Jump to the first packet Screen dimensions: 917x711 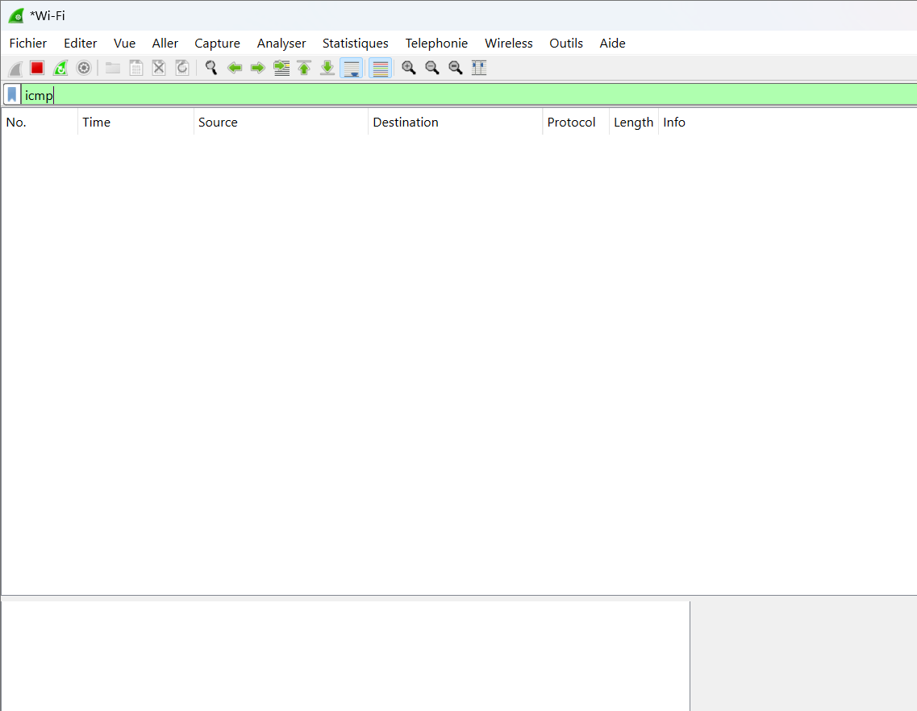pos(304,69)
